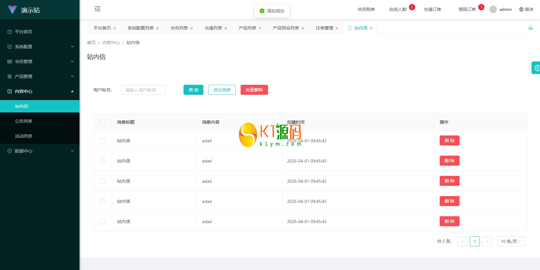Open 充值订单 in the top bar
Screen dimensions: 540x270
point(433,9)
